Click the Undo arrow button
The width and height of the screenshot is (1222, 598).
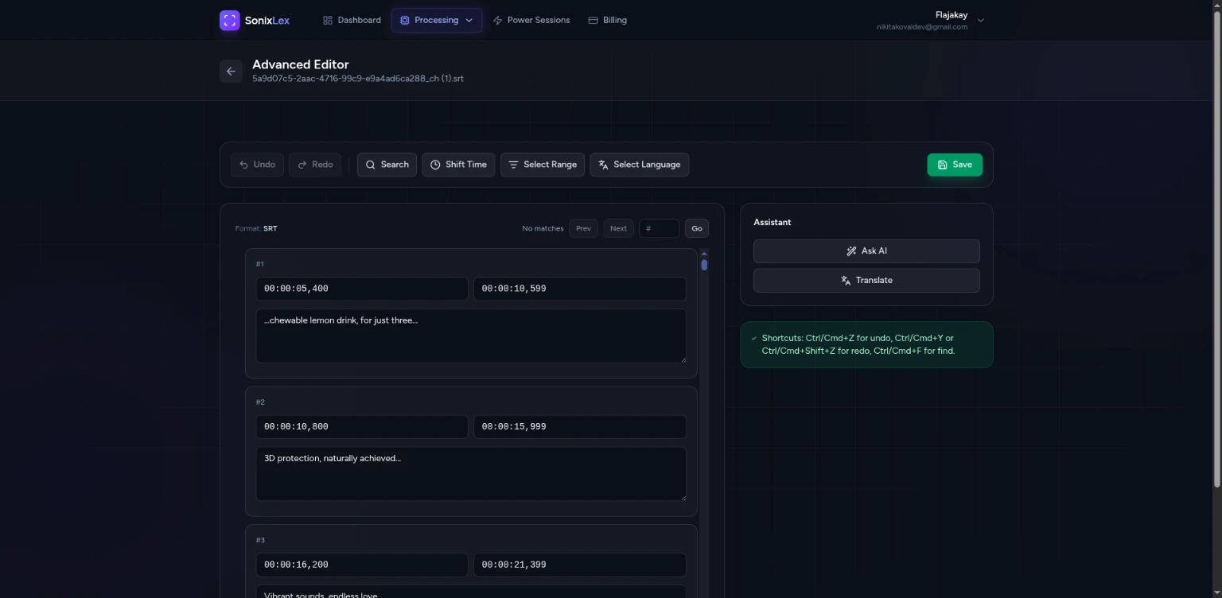coord(257,165)
